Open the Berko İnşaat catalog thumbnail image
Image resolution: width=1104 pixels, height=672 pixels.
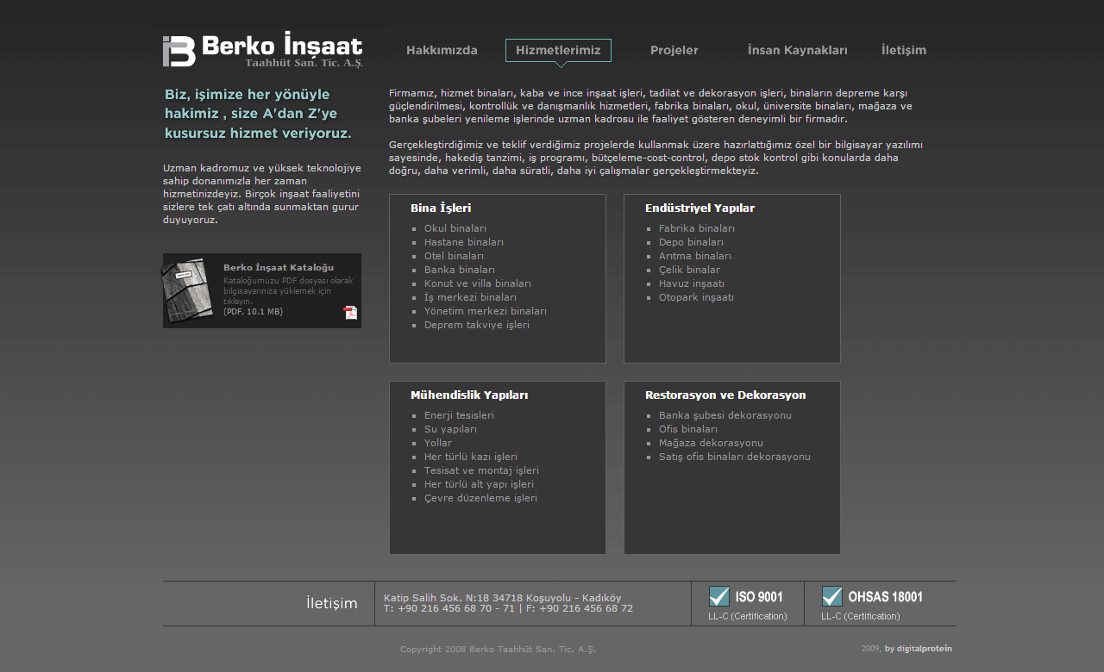[x=187, y=290]
